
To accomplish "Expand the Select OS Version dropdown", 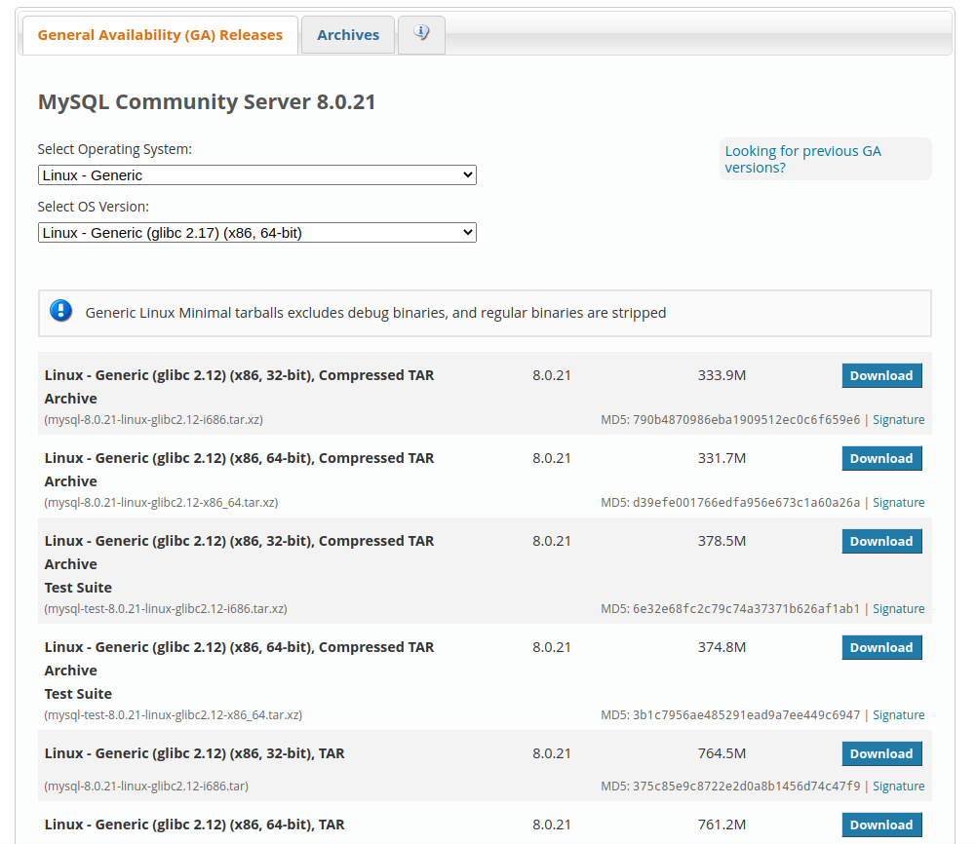I will pyautogui.click(x=257, y=233).
